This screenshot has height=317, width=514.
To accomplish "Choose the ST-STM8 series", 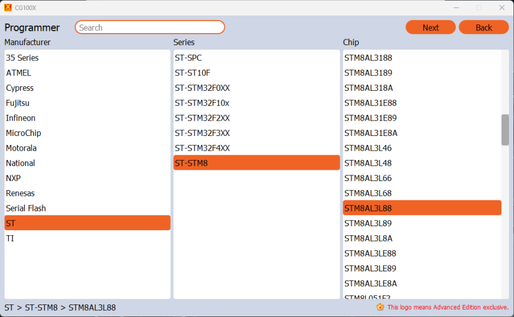I will pyautogui.click(x=192, y=163).
